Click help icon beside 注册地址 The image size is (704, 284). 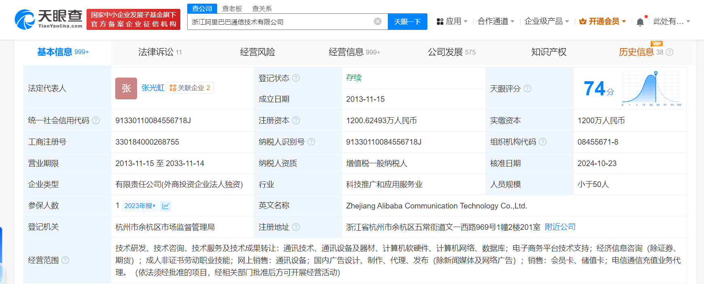coord(296,227)
